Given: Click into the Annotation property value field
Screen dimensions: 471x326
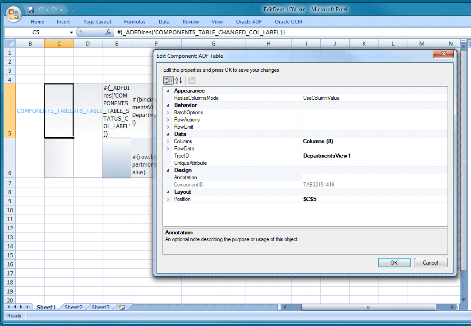Looking at the screenshot, I should (x=374, y=177).
